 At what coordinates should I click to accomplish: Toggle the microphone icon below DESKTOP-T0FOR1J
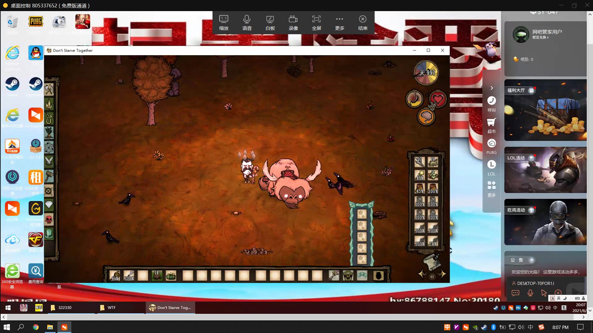(x=530, y=293)
